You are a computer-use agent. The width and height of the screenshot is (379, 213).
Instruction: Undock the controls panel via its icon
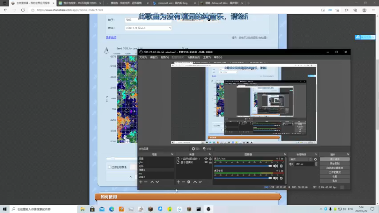(348, 154)
